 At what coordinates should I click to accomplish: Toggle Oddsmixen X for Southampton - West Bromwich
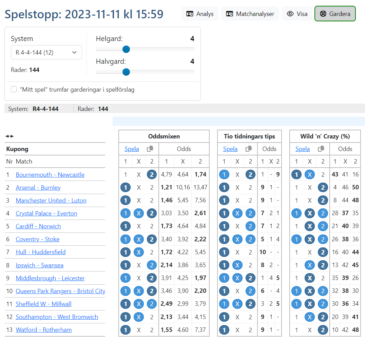pyautogui.click(x=139, y=317)
